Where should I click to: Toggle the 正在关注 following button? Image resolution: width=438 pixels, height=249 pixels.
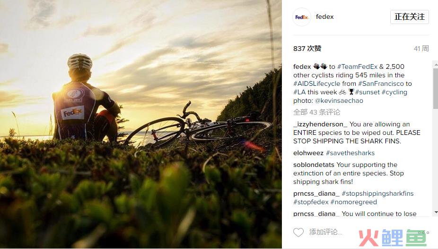point(410,17)
